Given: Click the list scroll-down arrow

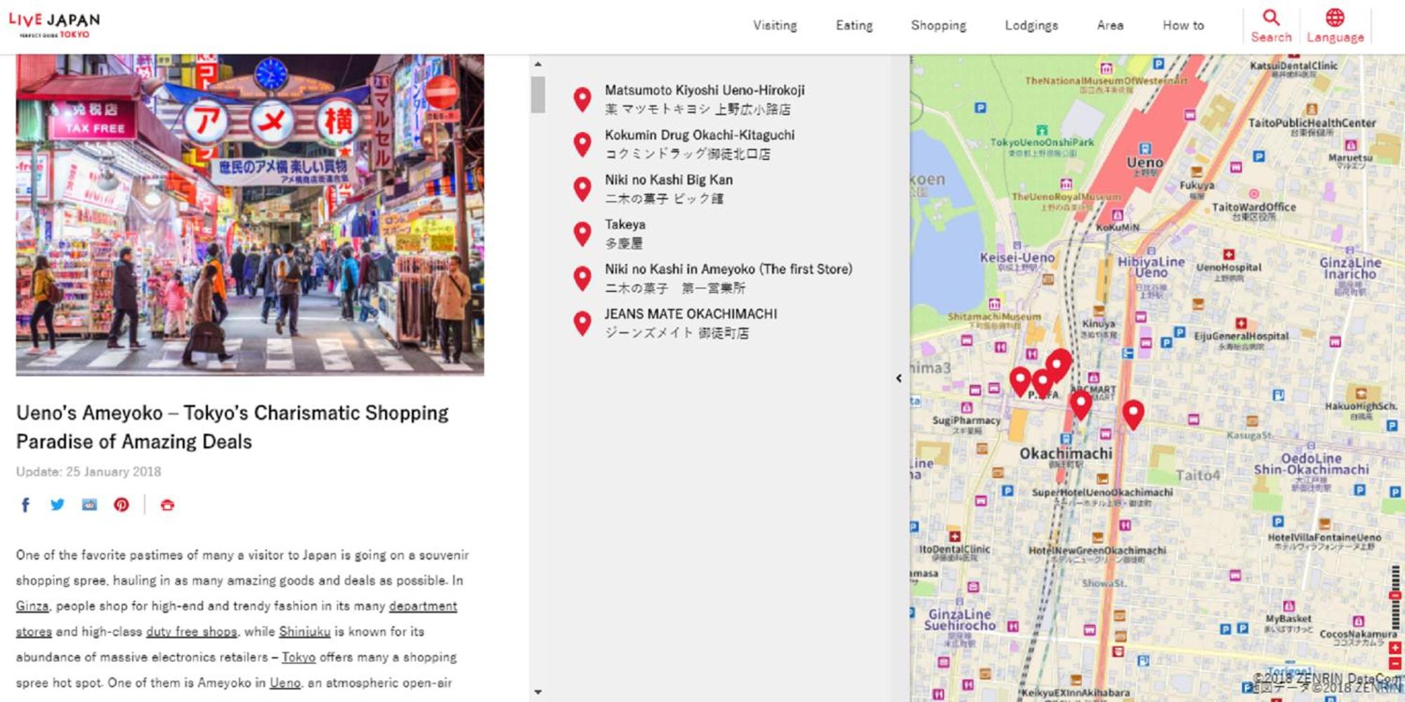Looking at the screenshot, I should point(538,691).
